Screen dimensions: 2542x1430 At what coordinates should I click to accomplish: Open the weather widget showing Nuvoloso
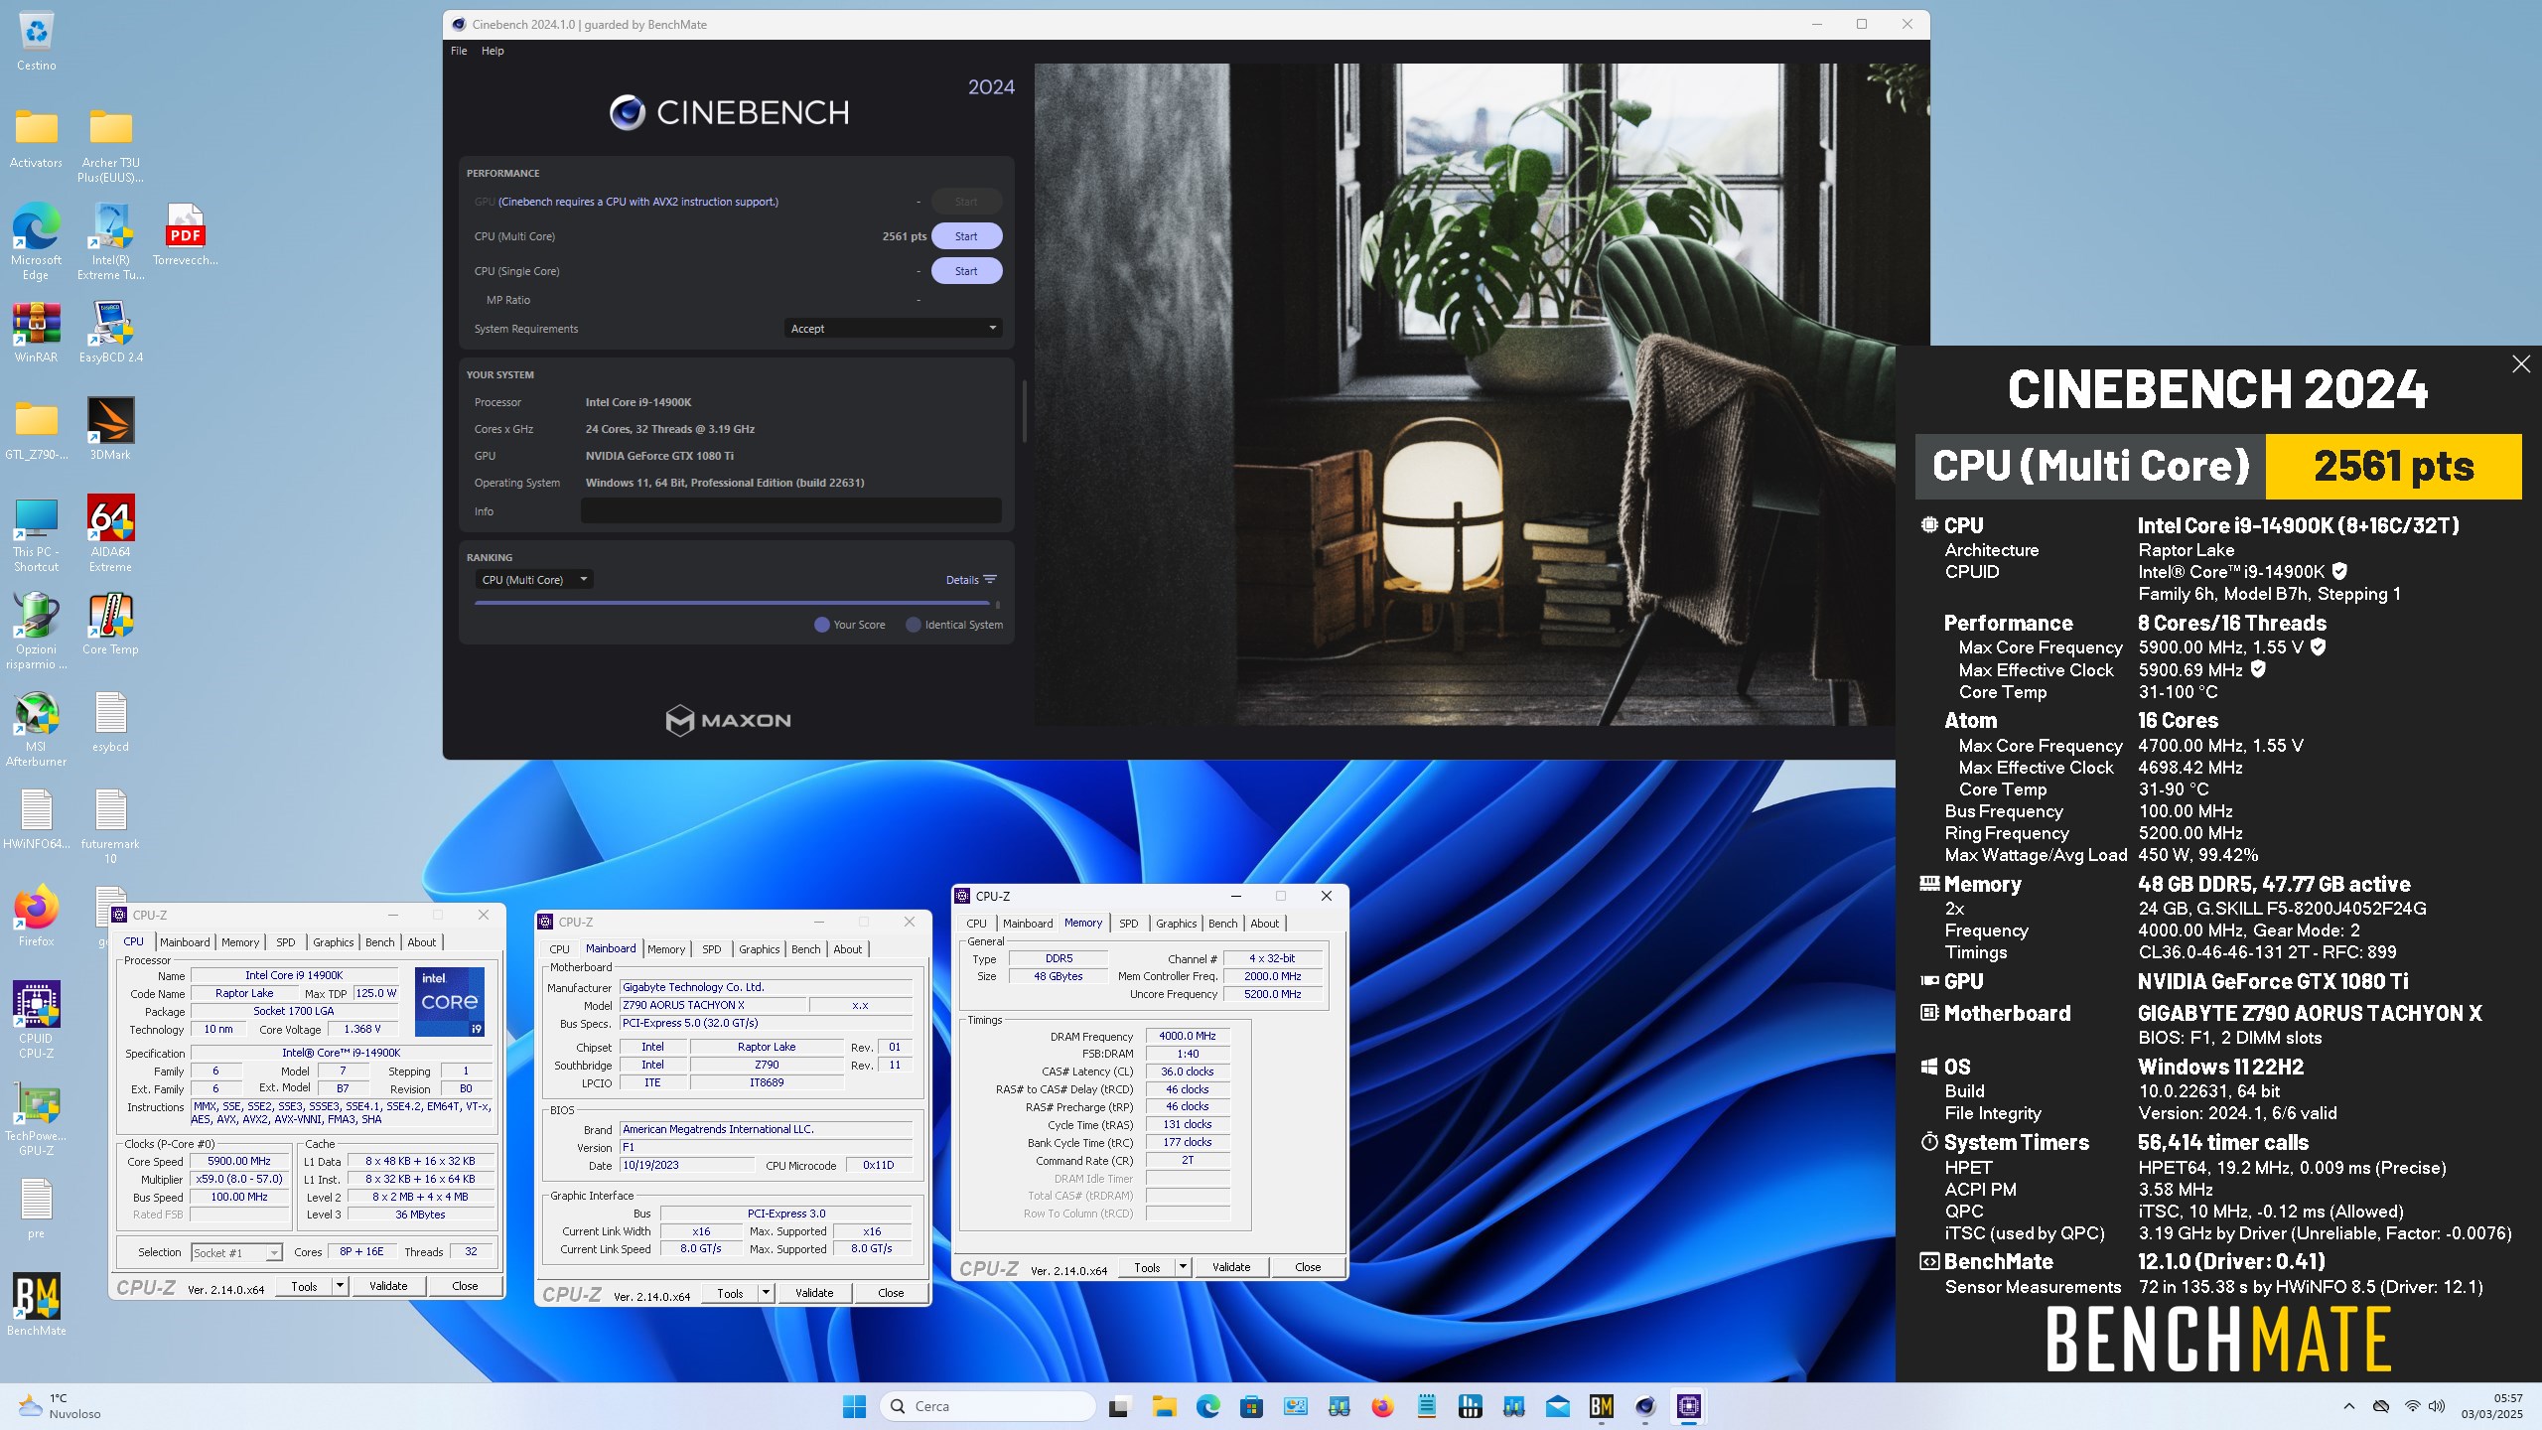(60, 1406)
